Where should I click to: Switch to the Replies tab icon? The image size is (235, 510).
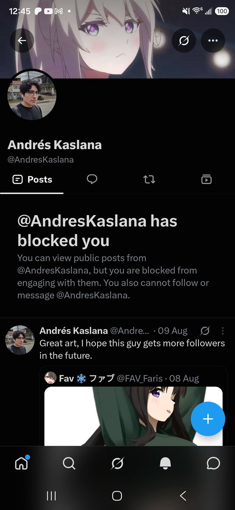92,179
